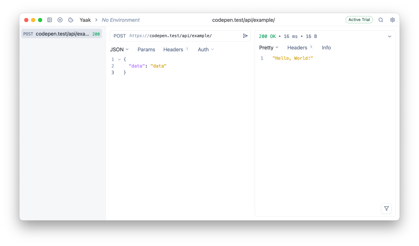Create a new request with the plus icon
Viewport: 419px width, 246px height.
[60, 20]
